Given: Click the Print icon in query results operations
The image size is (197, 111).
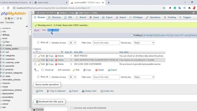Looking at the screenshot, I should [x=37, y=91].
